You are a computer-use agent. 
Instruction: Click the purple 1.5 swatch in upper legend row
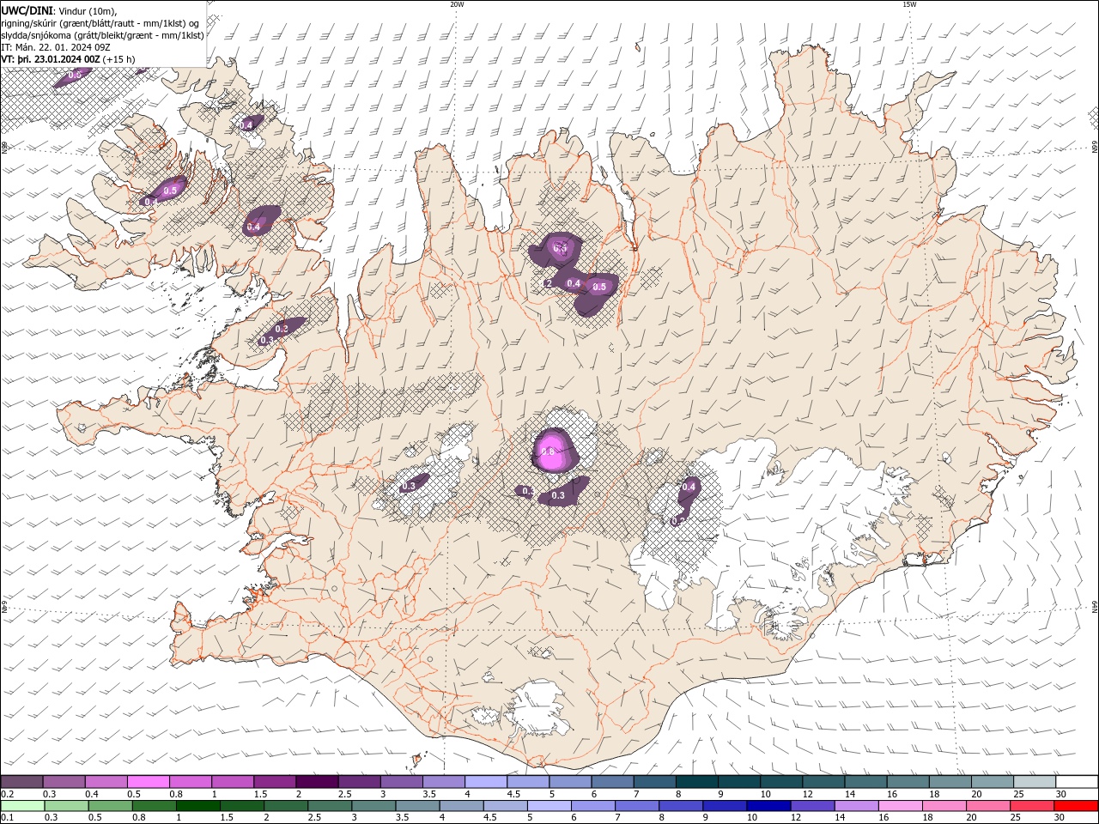click(x=275, y=782)
